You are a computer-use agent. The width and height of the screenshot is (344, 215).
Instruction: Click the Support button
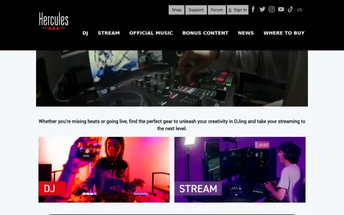point(196,10)
